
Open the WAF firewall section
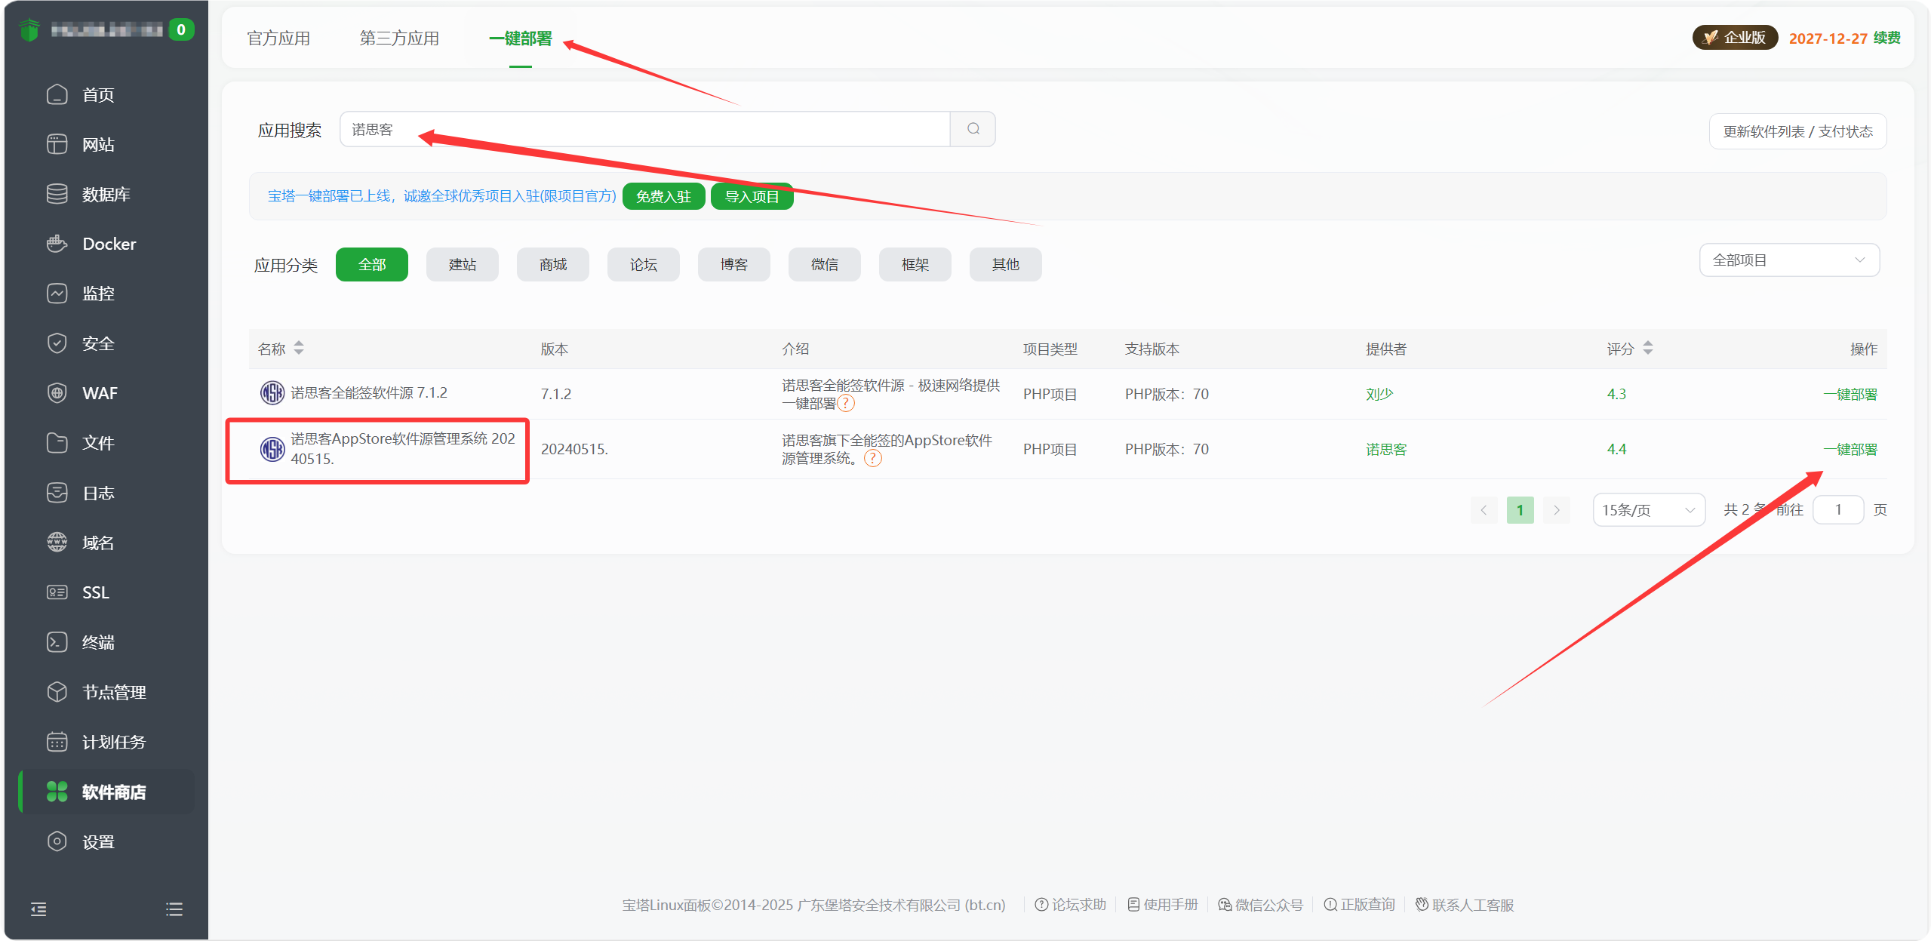pos(99,392)
